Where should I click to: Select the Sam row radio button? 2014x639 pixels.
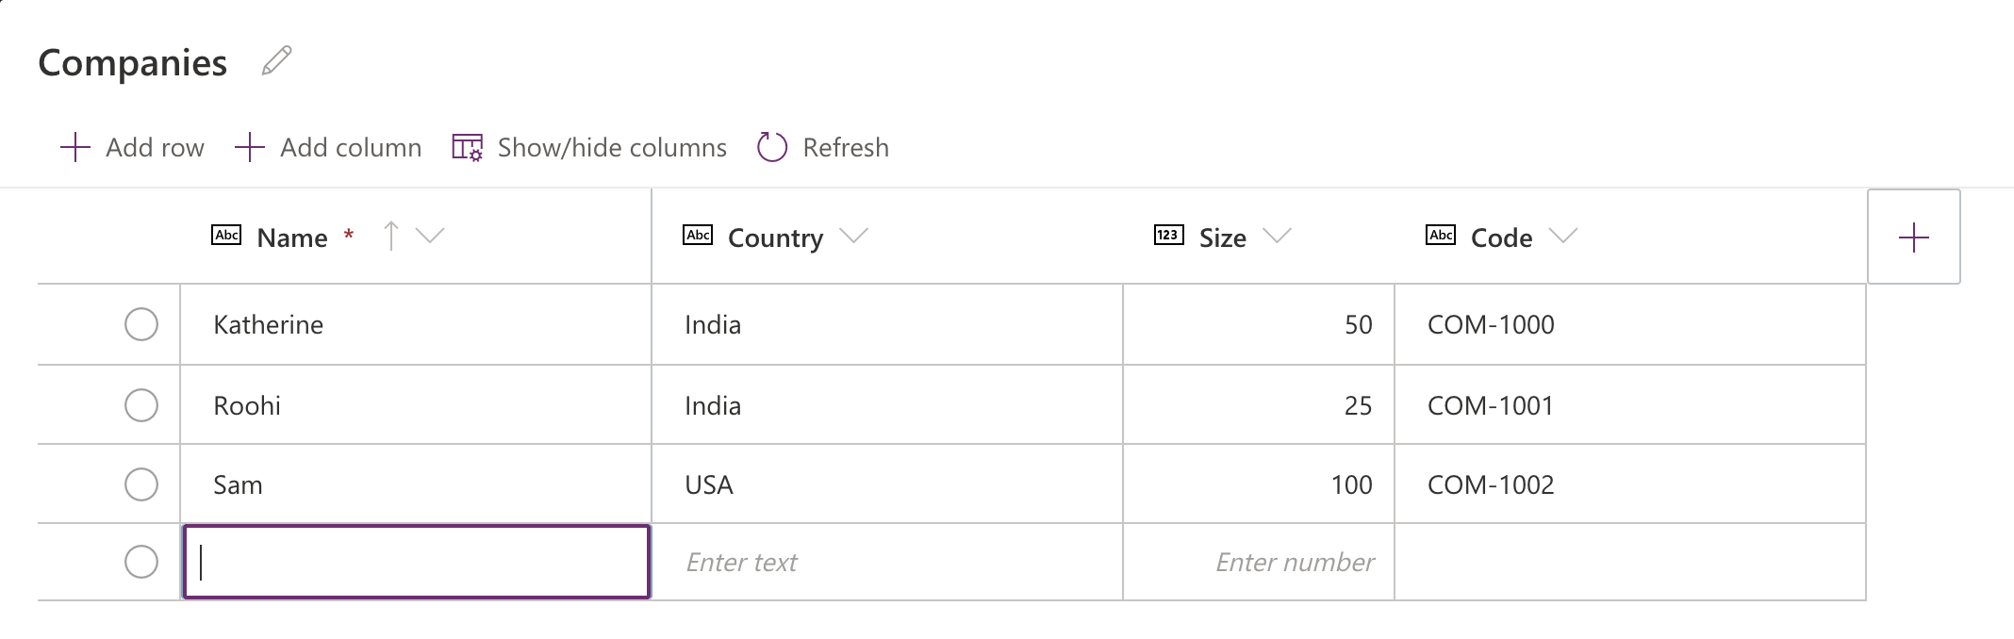coord(141,484)
